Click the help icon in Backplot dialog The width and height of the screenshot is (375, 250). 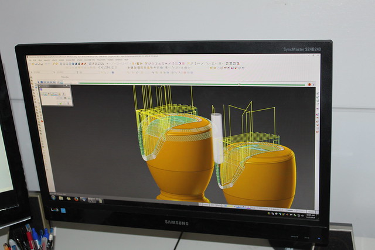(x=67, y=102)
